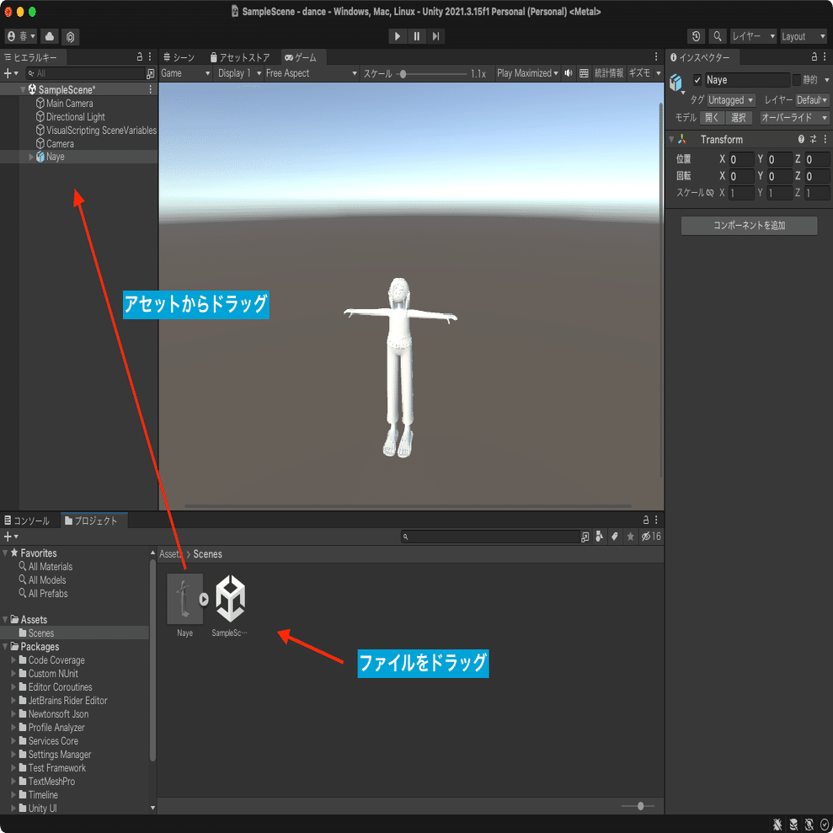Toggle the hidden packages eye icon
833x833 pixels.
point(651,537)
